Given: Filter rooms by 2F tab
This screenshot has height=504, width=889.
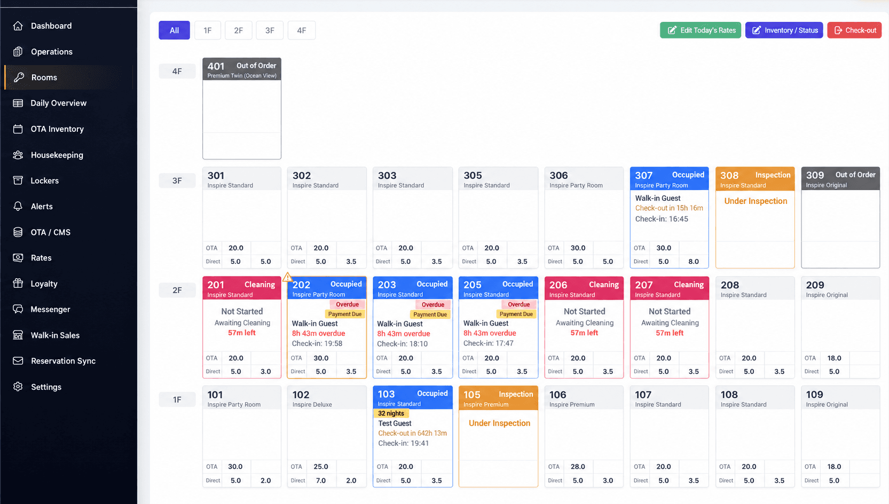Looking at the screenshot, I should pos(238,30).
